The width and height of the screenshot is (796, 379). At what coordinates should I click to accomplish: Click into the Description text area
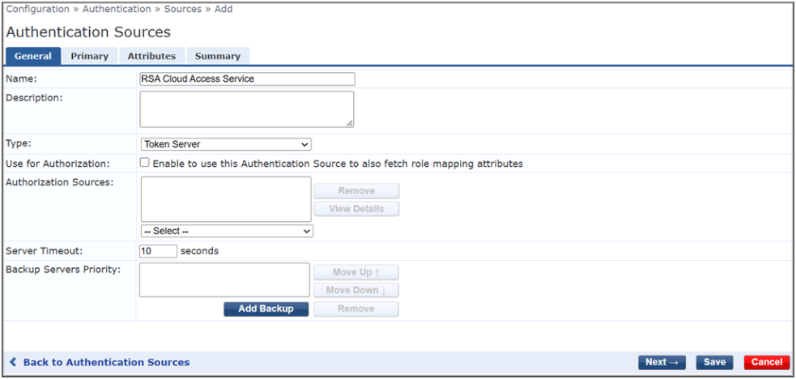(247, 109)
